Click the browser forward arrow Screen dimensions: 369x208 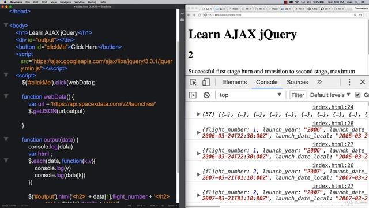194,15
